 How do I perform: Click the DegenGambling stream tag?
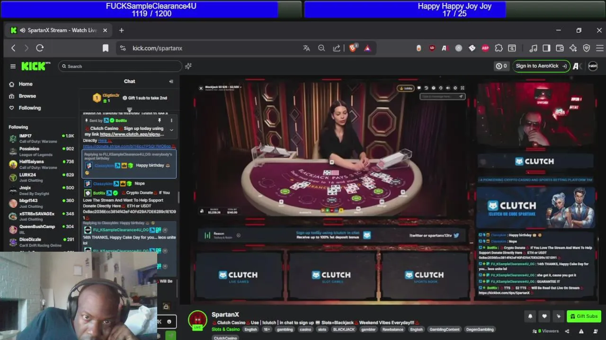[x=479, y=329]
